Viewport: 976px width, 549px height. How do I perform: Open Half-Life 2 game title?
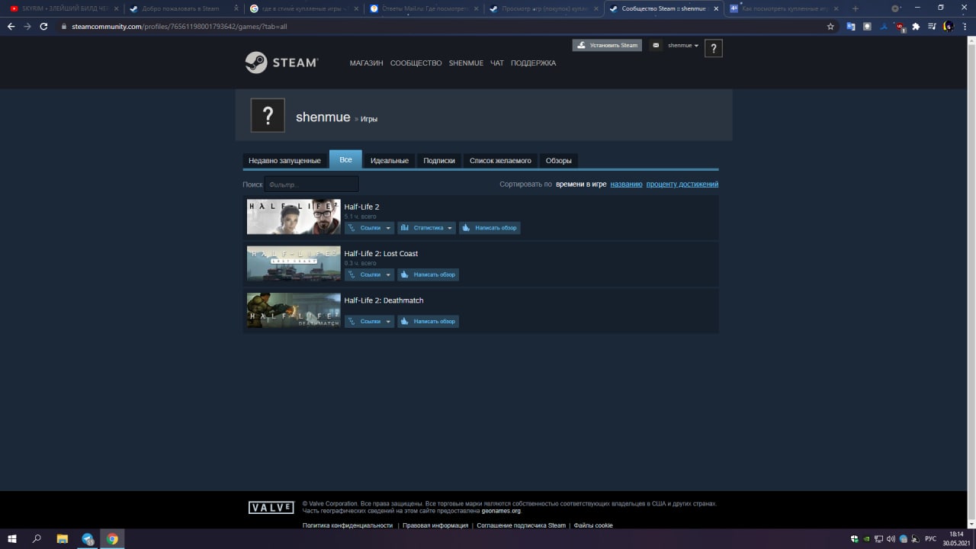tap(361, 207)
